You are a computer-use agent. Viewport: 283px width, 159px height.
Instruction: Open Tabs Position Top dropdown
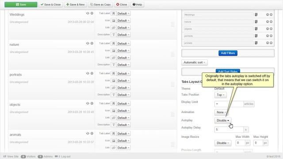(x=221, y=95)
